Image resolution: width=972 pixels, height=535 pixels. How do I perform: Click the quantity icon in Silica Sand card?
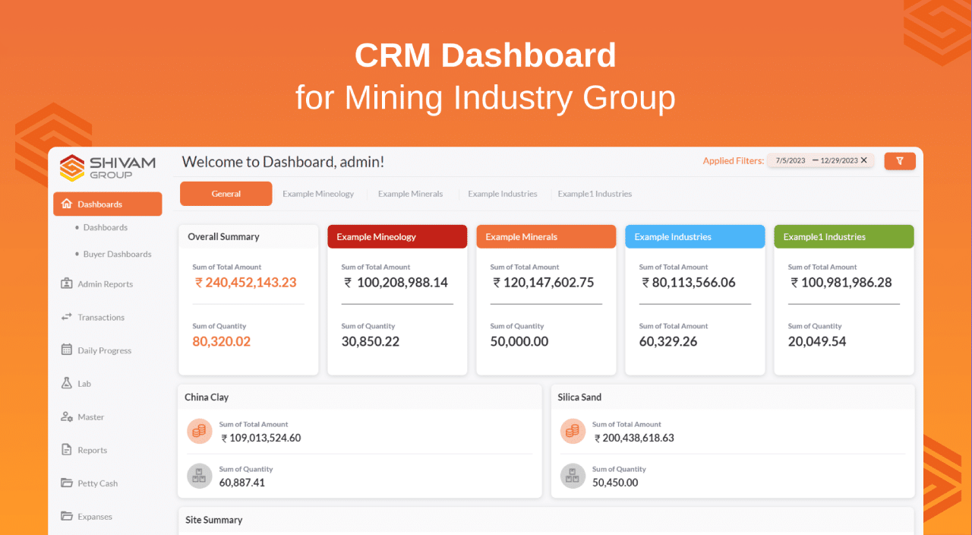pyautogui.click(x=573, y=476)
